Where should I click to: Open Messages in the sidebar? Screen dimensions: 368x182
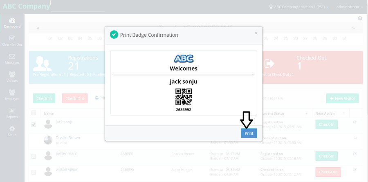click(x=12, y=59)
